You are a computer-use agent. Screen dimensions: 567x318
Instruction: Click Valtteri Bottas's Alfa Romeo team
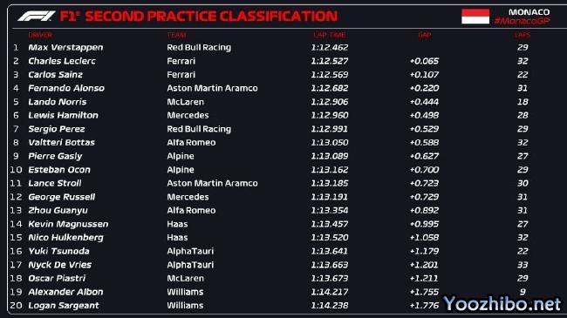tap(191, 142)
